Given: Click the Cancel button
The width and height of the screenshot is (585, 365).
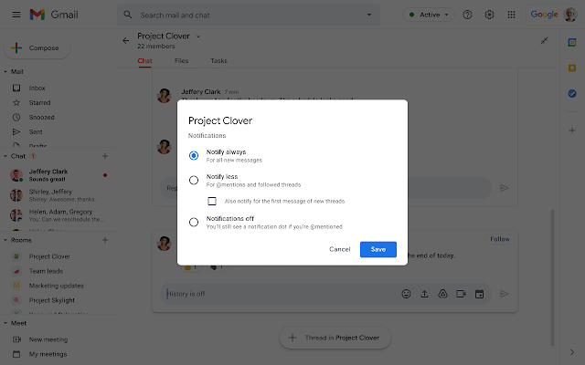Looking at the screenshot, I should [339, 249].
